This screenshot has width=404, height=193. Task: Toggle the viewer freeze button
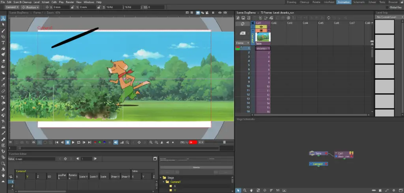click(213, 13)
